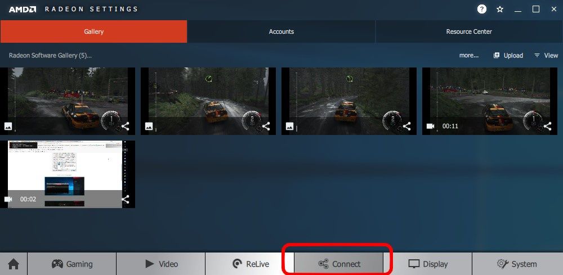The image size is (563, 275).
Task: Click the Upload button
Action: click(x=508, y=55)
